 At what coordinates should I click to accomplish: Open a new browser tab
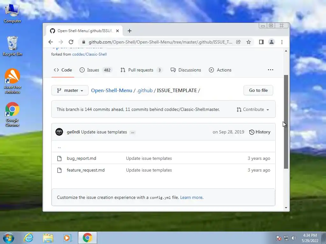point(130,31)
